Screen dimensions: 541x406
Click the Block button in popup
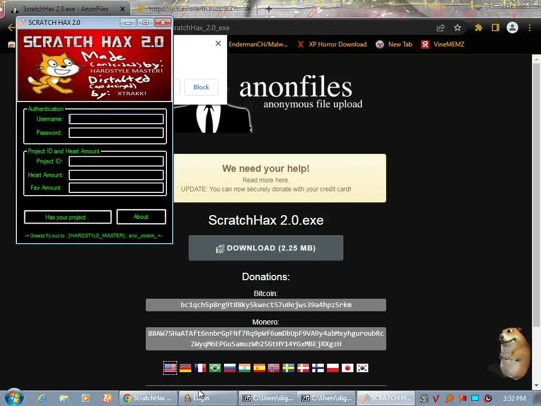[x=201, y=87]
